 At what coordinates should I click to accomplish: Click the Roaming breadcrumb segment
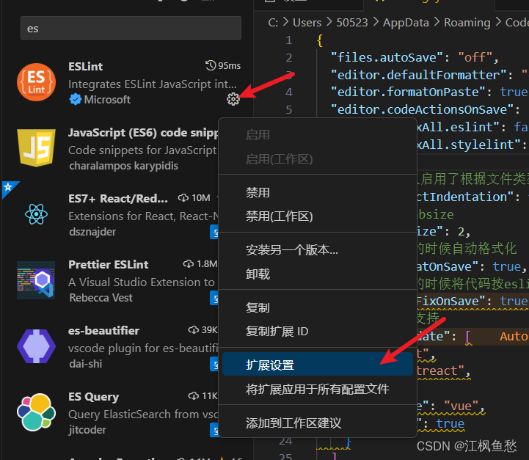click(467, 23)
